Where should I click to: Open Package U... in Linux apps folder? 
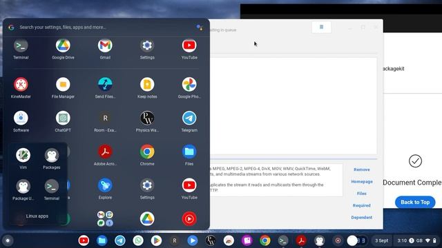(x=23, y=186)
